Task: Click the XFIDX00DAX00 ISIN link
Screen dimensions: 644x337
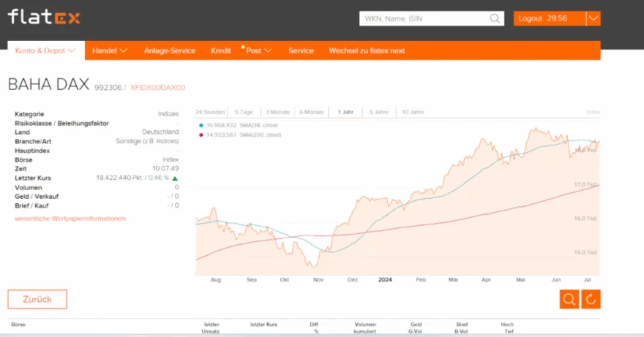Action: [158, 88]
